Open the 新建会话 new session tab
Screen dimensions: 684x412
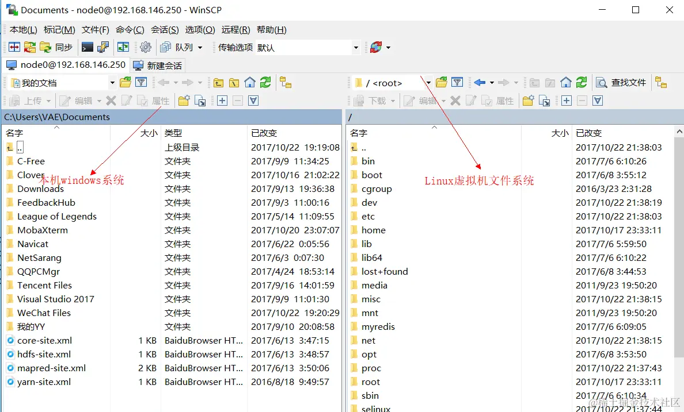[158, 66]
